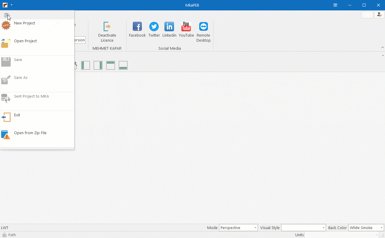Choose New Project from the application menu
Screen dimensions: 385x238
point(24,23)
